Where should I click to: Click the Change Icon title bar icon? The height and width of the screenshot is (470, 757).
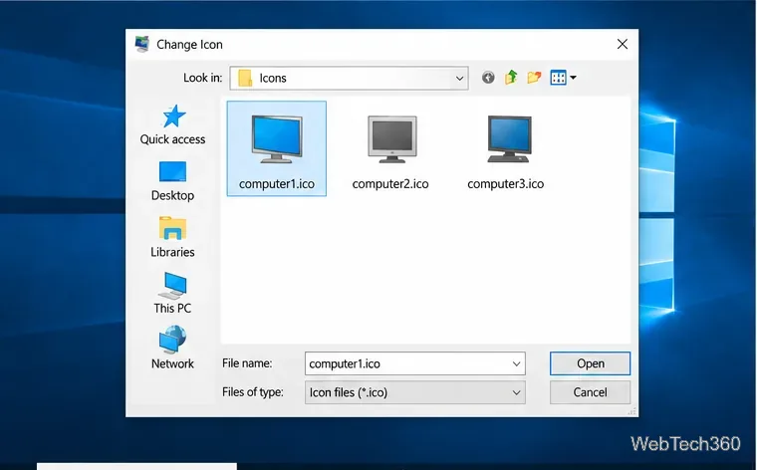(141, 44)
